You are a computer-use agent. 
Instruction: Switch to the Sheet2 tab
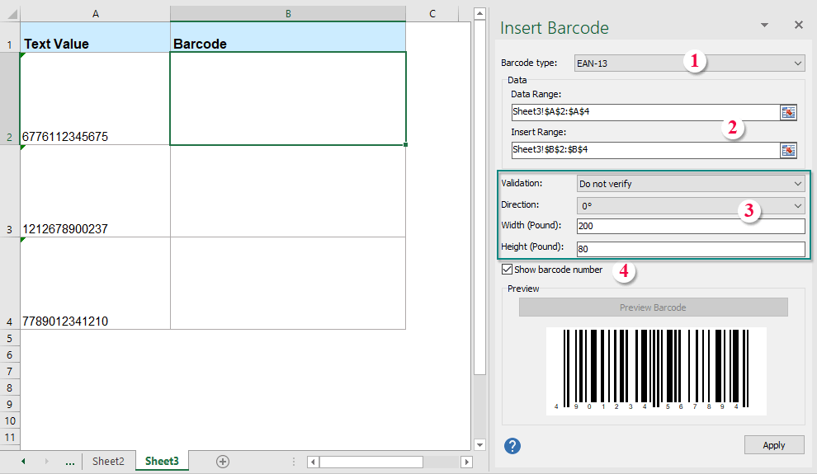click(x=108, y=462)
